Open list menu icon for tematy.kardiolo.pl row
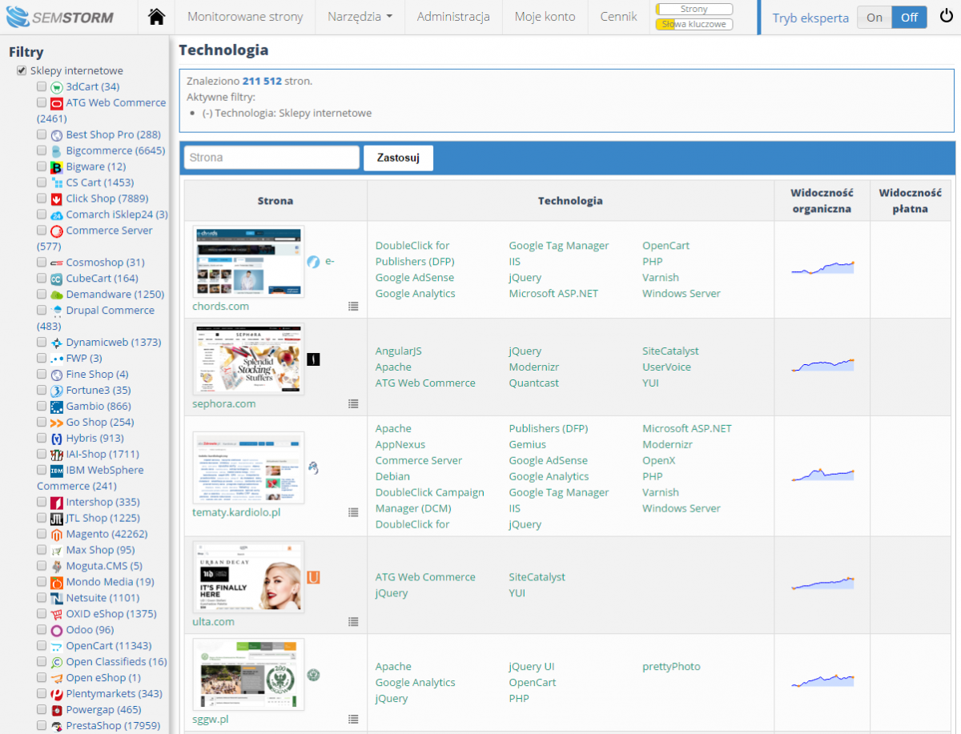This screenshot has height=734, width=961. click(353, 512)
